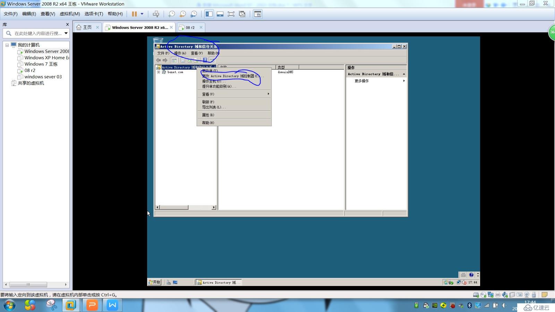Open 文件(F) menu in Active Directory window
This screenshot has width=555, height=312.
tap(163, 53)
